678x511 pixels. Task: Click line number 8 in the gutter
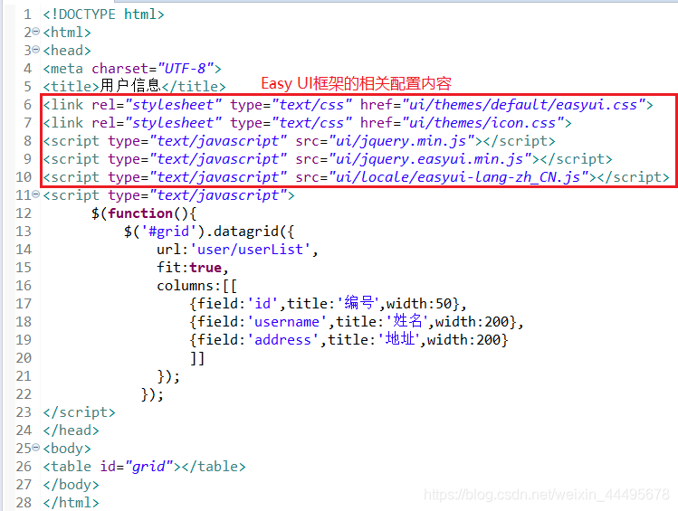click(28, 141)
